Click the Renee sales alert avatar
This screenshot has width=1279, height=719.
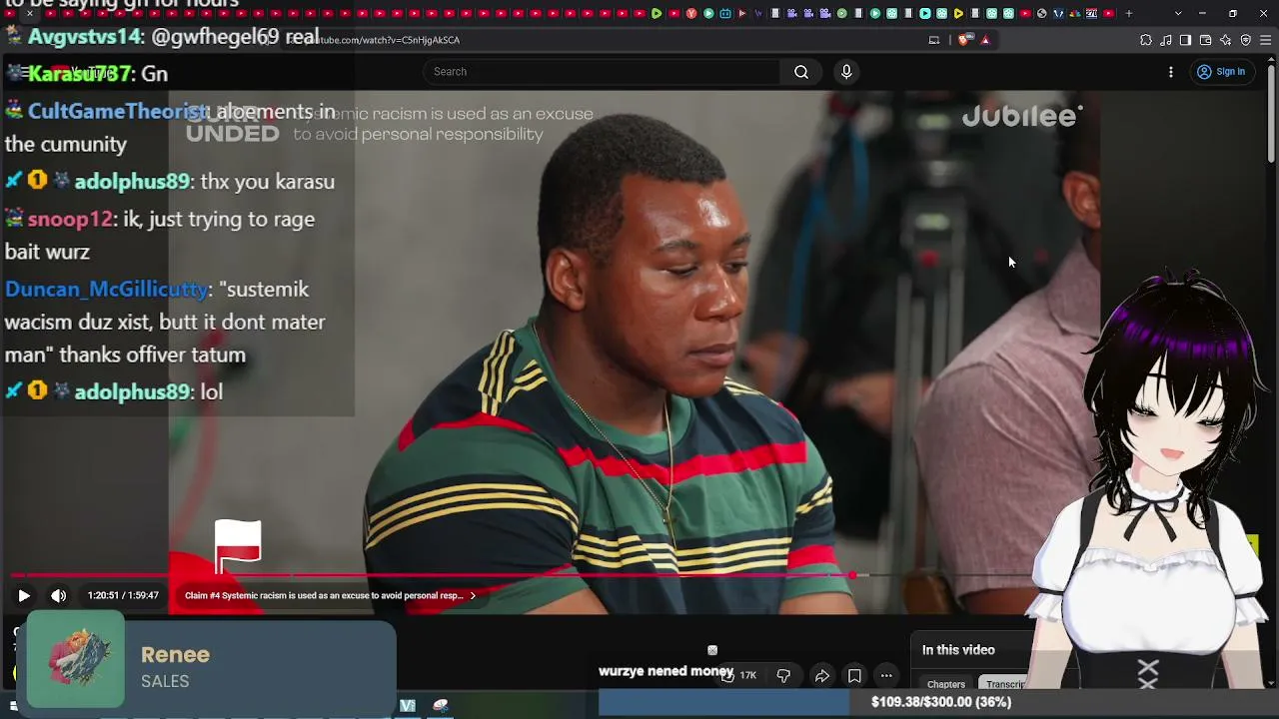click(76, 659)
